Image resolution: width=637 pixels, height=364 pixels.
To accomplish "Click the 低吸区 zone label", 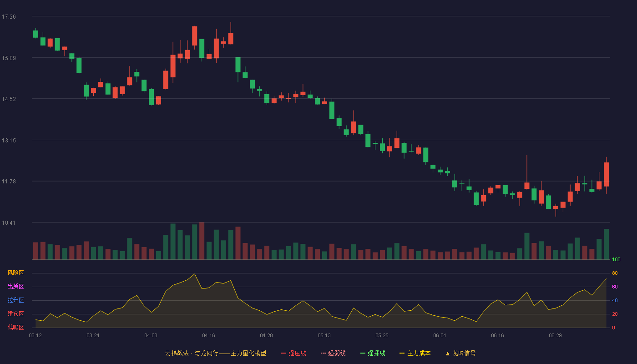I will click(15, 328).
